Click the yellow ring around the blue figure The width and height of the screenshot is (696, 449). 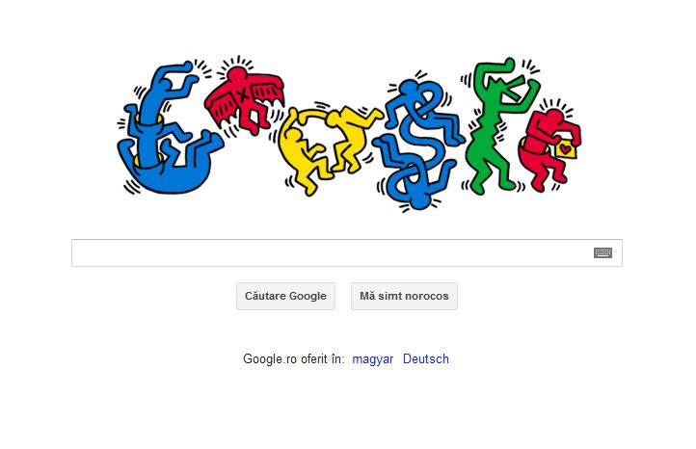coord(148,145)
